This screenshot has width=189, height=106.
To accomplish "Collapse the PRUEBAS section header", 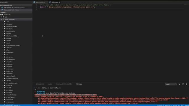I will pyautogui.click(x=16, y=12).
